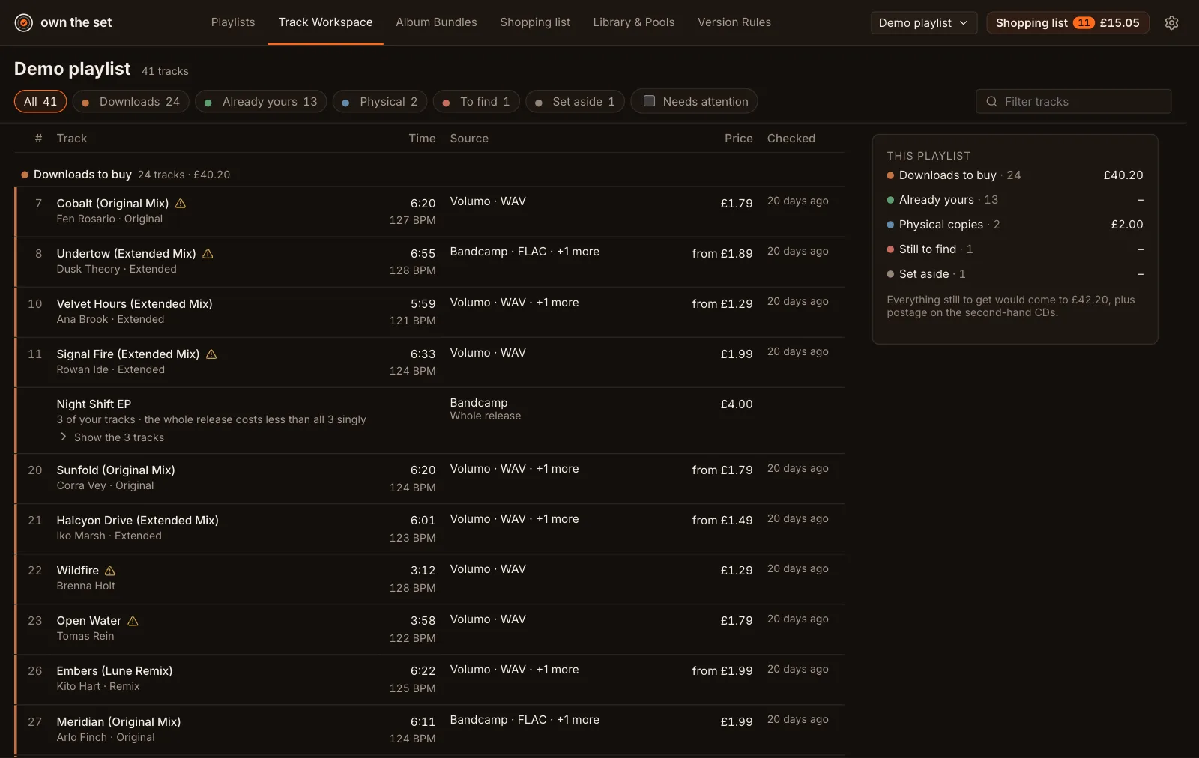This screenshot has height=758, width=1199.
Task: Click warning icon beside Undertow (Extended Mix)
Action: point(208,253)
